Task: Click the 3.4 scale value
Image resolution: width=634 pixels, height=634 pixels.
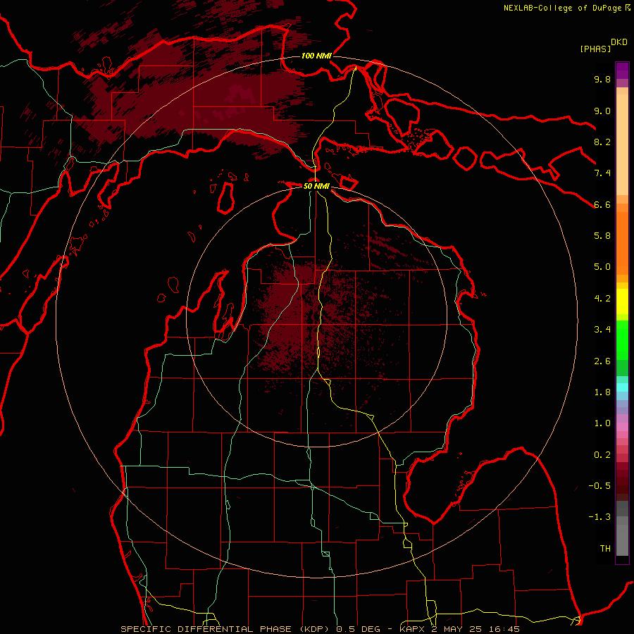Action: pyautogui.click(x=602, y=330)
